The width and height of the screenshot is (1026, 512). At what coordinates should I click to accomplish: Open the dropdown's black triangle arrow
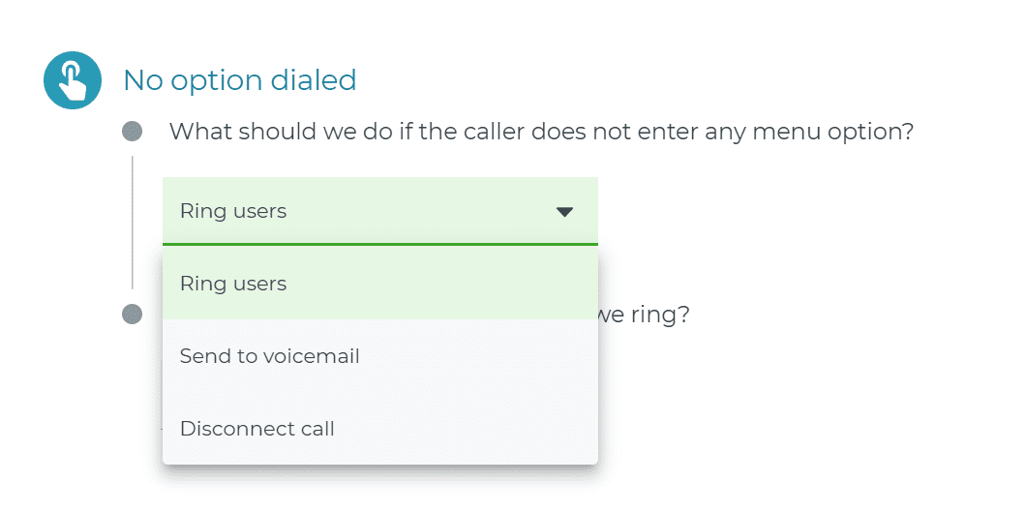tap(564, 212)
